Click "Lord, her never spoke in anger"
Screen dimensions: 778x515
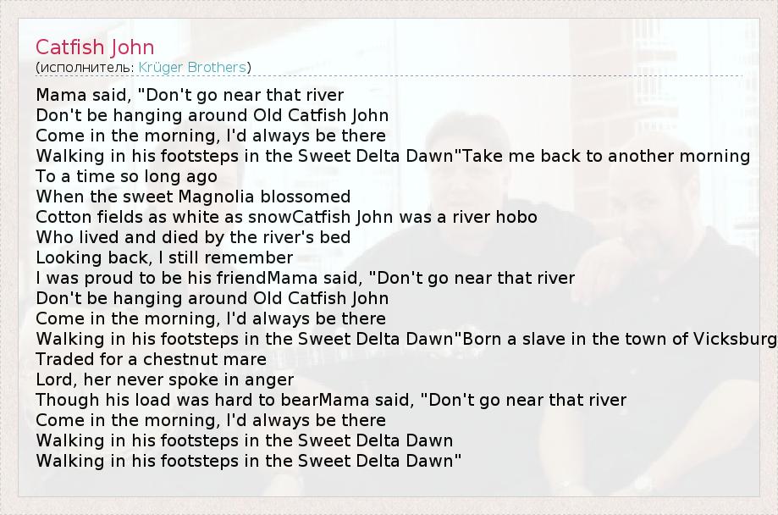[165, 379]
